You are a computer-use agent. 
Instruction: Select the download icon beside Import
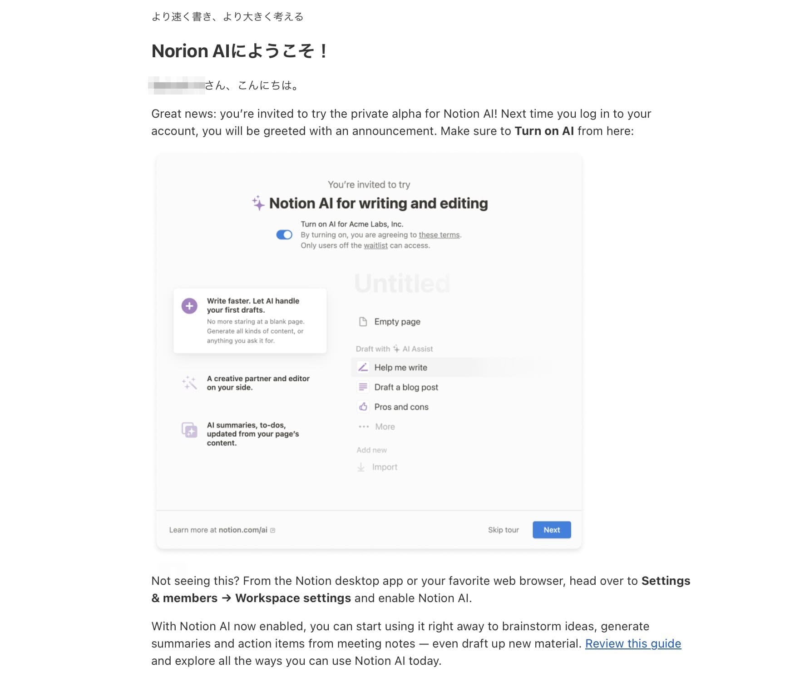[x=360, y=467]
